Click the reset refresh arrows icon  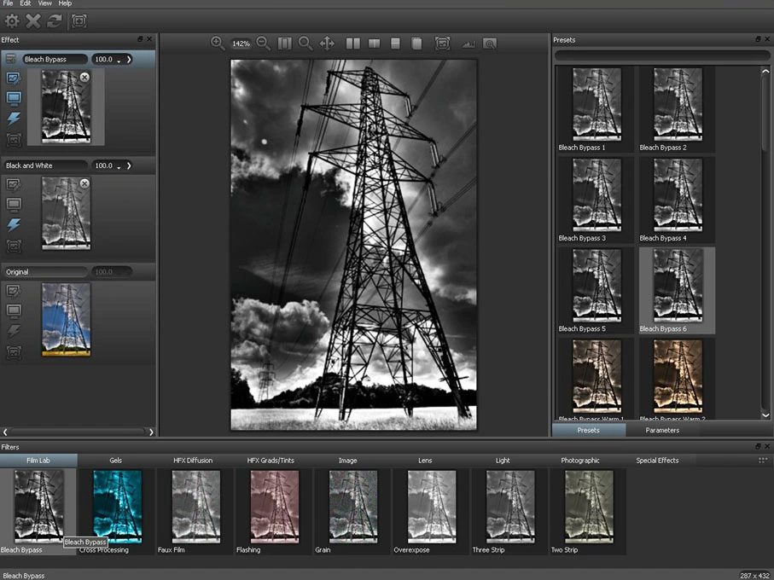click(55, 20)
